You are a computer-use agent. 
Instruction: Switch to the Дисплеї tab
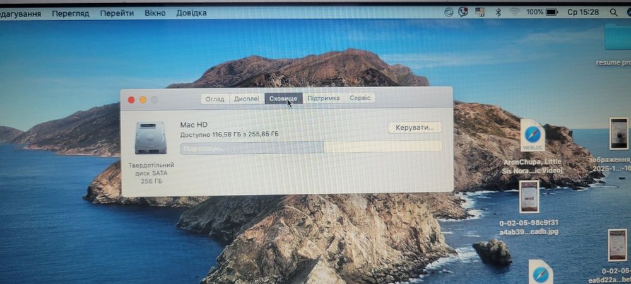click(247, 98)
